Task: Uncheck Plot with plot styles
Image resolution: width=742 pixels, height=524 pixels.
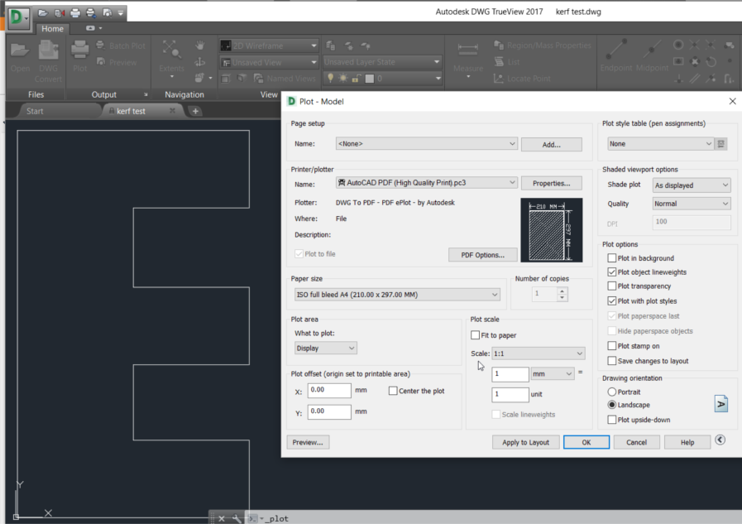Action: 612,300
